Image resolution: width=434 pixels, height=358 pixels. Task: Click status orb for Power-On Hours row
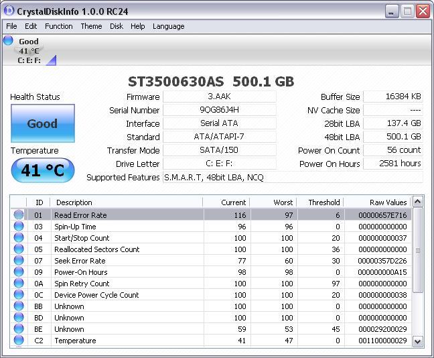pyautogui.click(x=19, y=272)
